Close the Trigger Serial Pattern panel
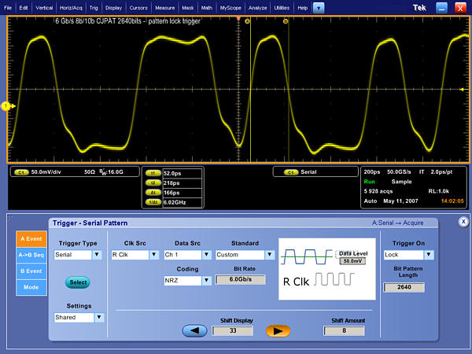Viewport: 472px width, 354px height. (463, 222)
